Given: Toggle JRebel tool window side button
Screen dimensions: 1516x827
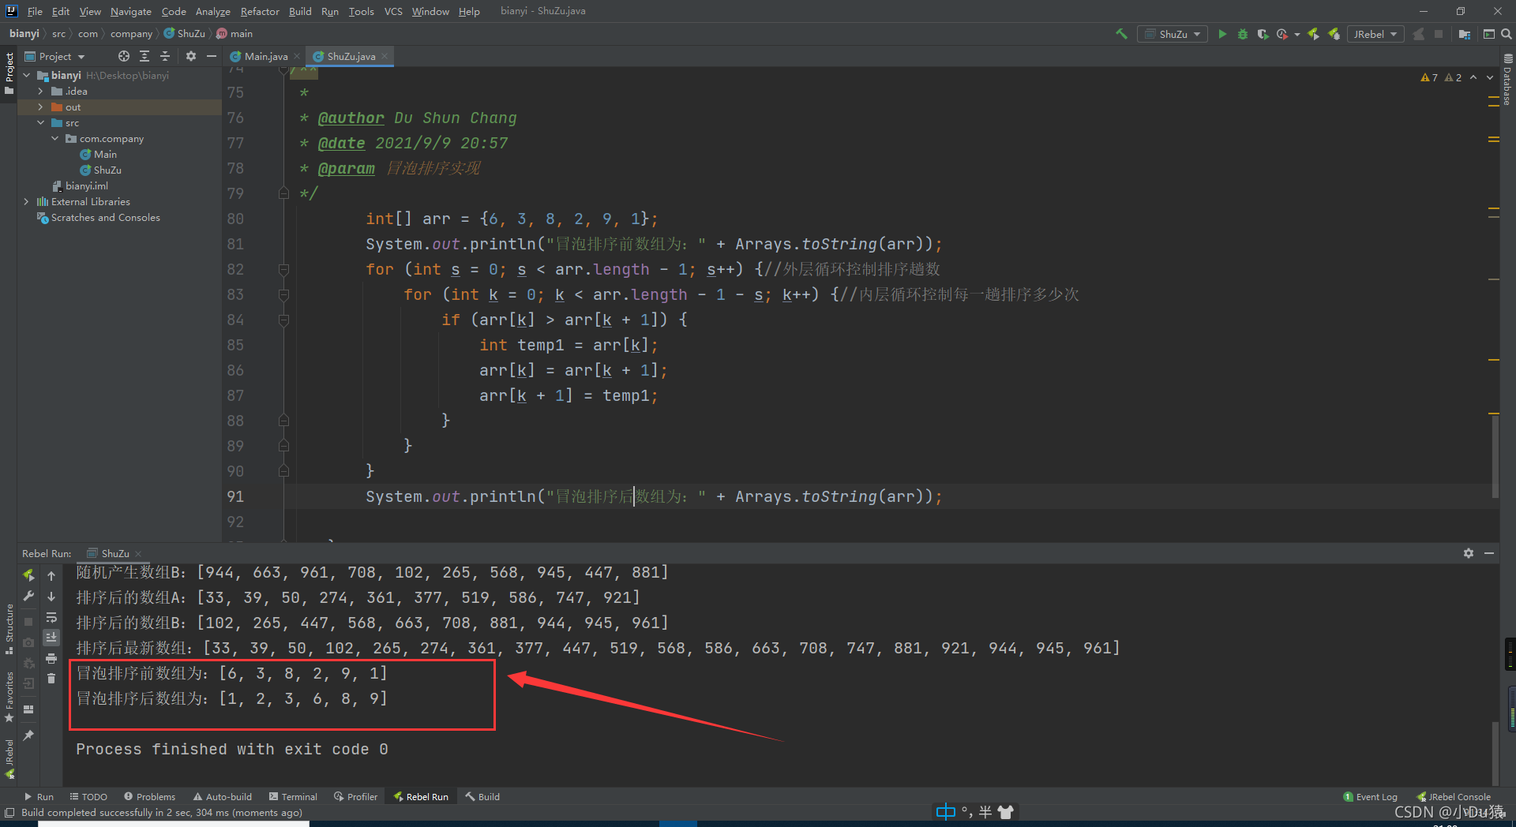Looking at the screenshot, I should coord(9,760).
